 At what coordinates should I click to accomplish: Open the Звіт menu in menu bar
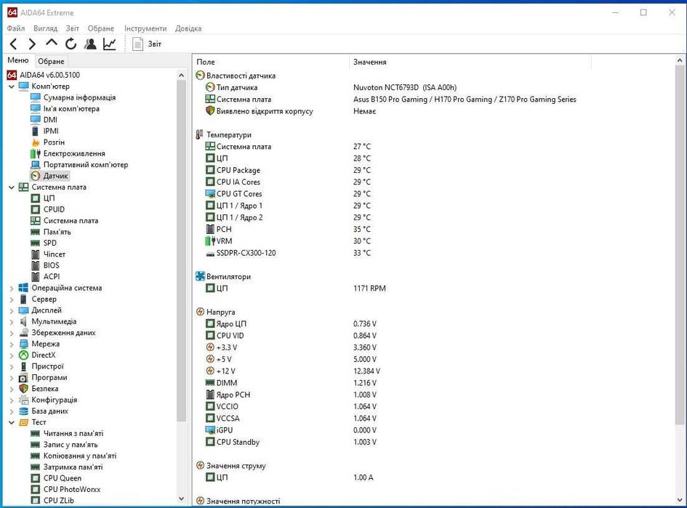[72, 28]
